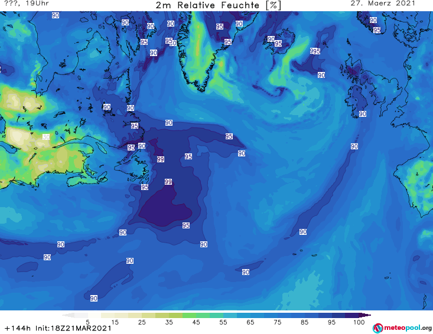Viewport: 433px width, 334px height.
Task: Click the "35" value on the color scale
Action: click(x=169, y=322)
